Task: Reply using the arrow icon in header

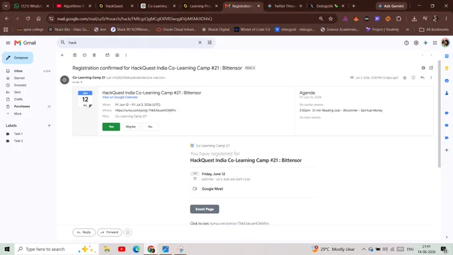Action: [x=422, y=78]
